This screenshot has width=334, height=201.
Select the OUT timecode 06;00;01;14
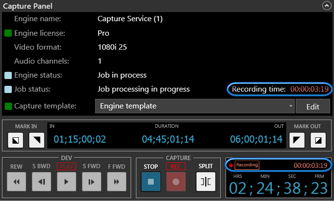(x=256, y=139)
